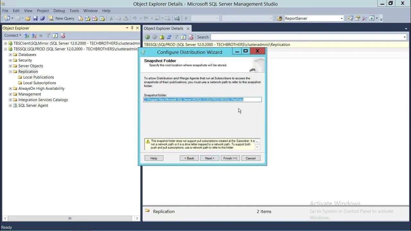Click the Snapshot folder path input field
The height and width of the screenshot is (231, 411).
click(x=203, y=99)
